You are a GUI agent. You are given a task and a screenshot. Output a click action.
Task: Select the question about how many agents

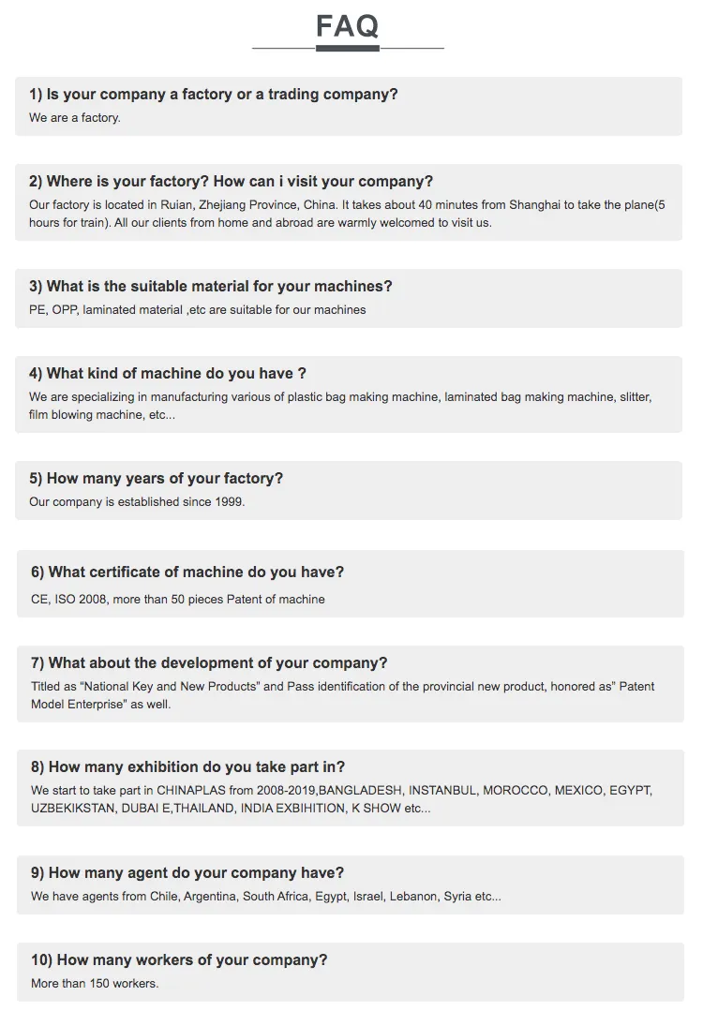click(x=187, y=873)
